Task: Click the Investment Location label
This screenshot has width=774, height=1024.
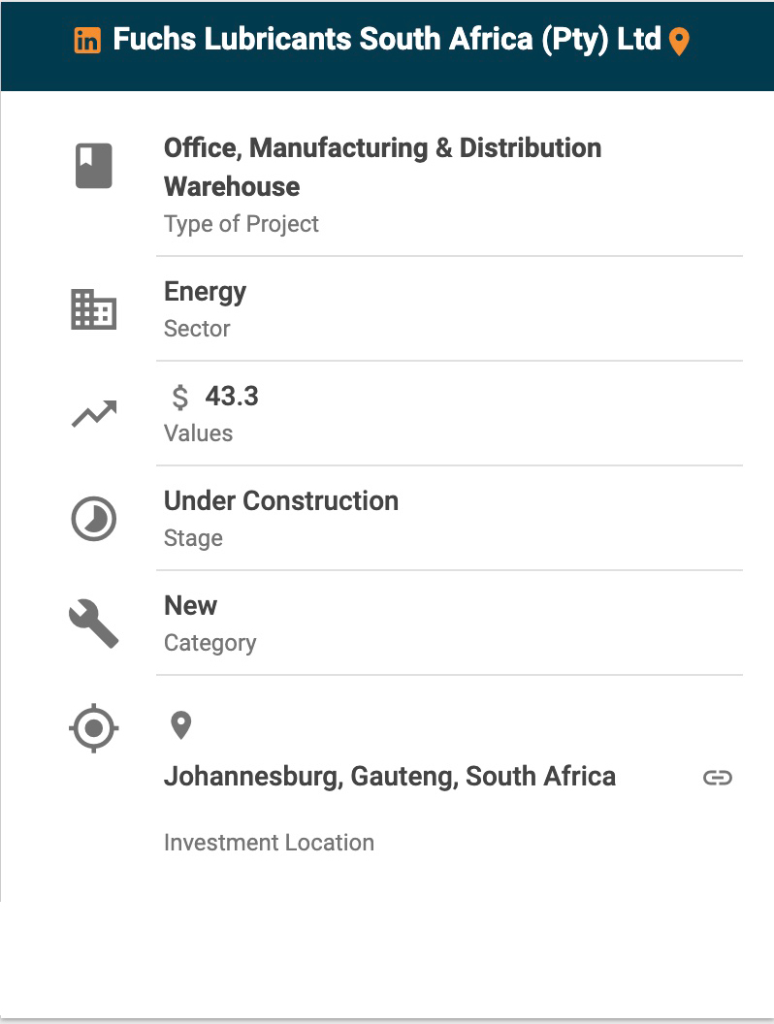Action: point(269,843)
